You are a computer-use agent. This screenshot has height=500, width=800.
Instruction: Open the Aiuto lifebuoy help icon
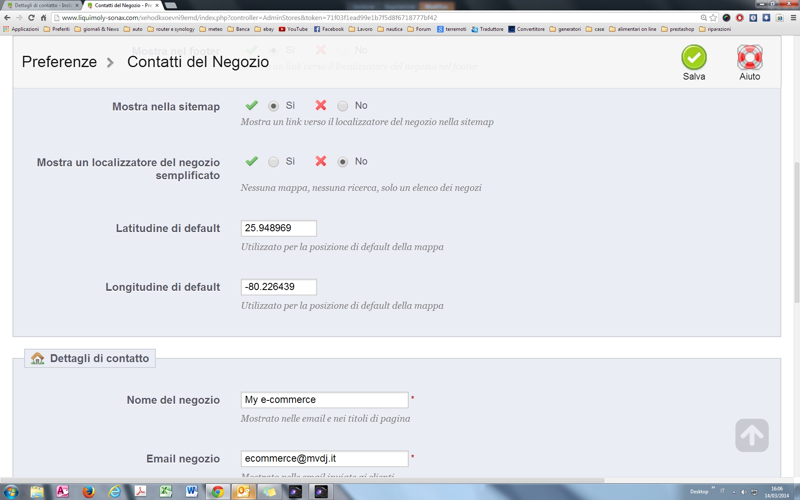[x=750, y=57]
